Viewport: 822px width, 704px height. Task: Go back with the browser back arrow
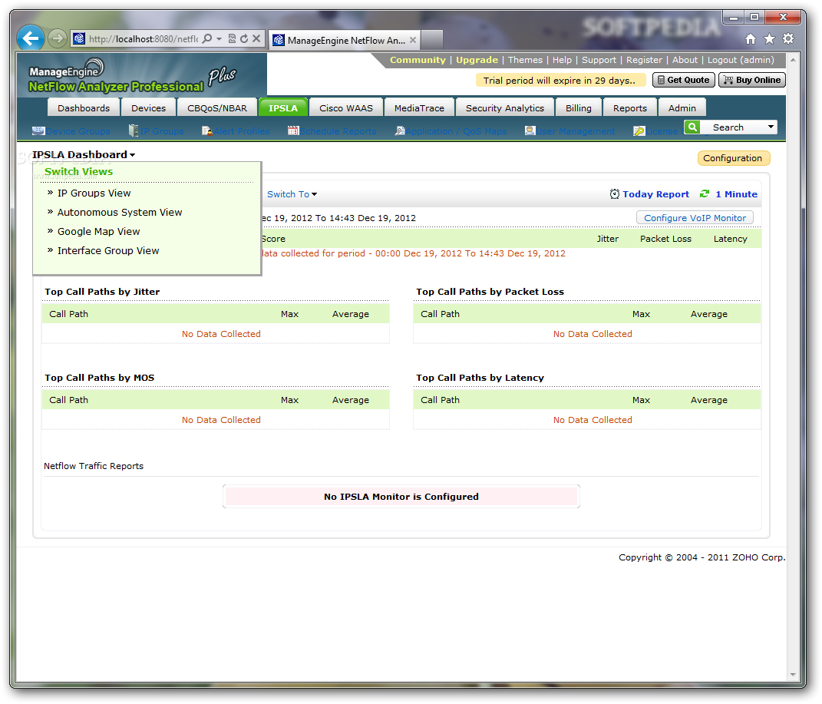click(31, 38)
